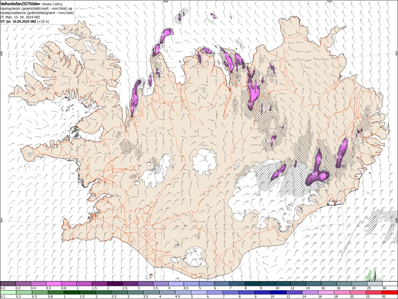
Task: Pick the light periwinkle 4 swatch in snow scale
Action: pos(176,284)
